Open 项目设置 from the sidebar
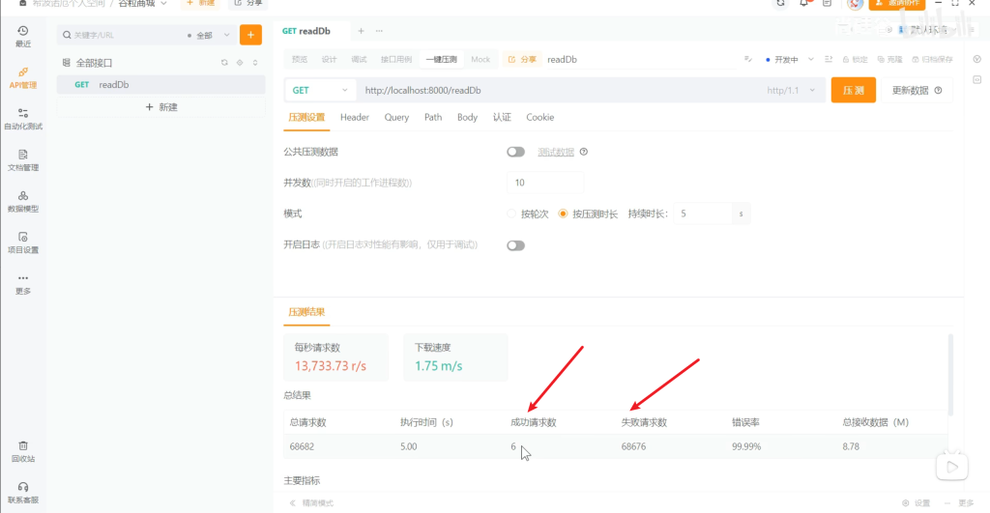The width and height of the screenshot is (990, 513). (x=22, y=242)
